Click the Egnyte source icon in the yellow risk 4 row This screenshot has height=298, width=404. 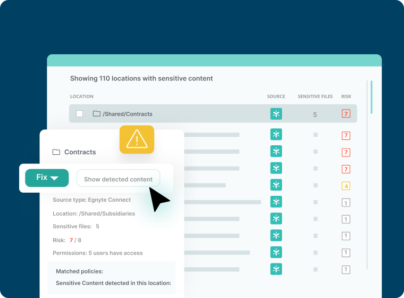click(x=276, y=185)
